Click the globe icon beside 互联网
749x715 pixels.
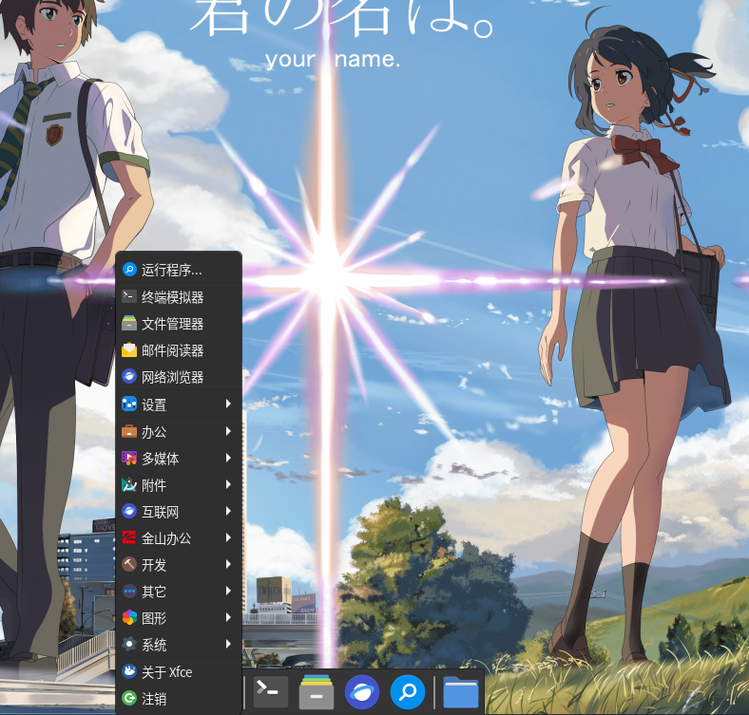click(129, 512)
